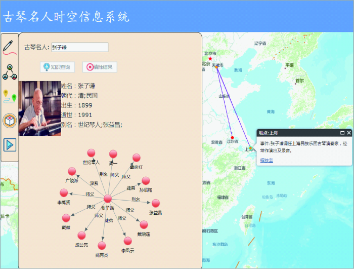Open the relationship network graph tool
This screenshot has height=269, width=354.
10,72
